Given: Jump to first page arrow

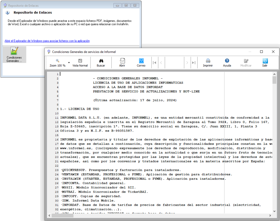Looking at the screenshot, I should coord(154,63).
